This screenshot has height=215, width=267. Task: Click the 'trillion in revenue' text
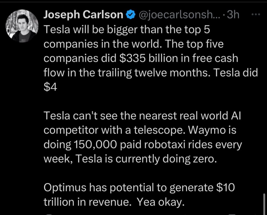click(x=88, y=203)
